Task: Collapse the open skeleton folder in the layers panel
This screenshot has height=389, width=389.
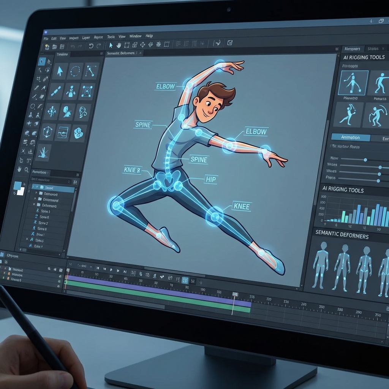Action: [x=34, y=205]
